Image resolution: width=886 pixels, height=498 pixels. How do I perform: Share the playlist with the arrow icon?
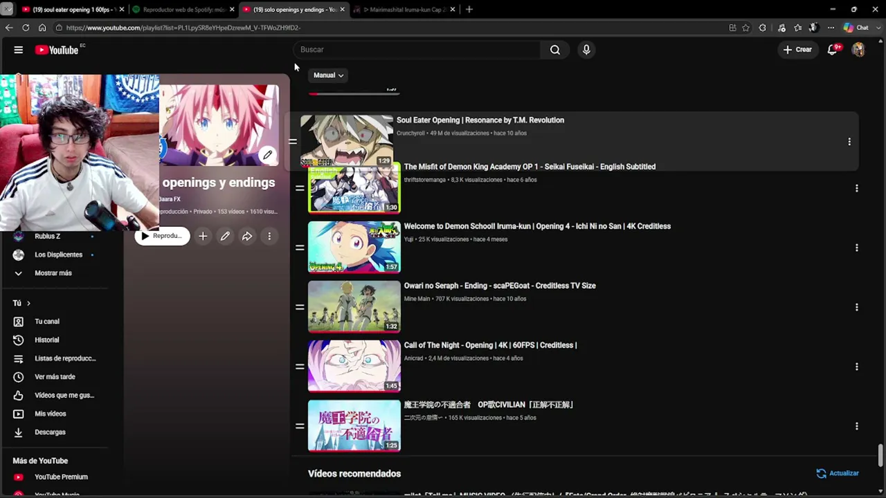[x=247, y=236]
